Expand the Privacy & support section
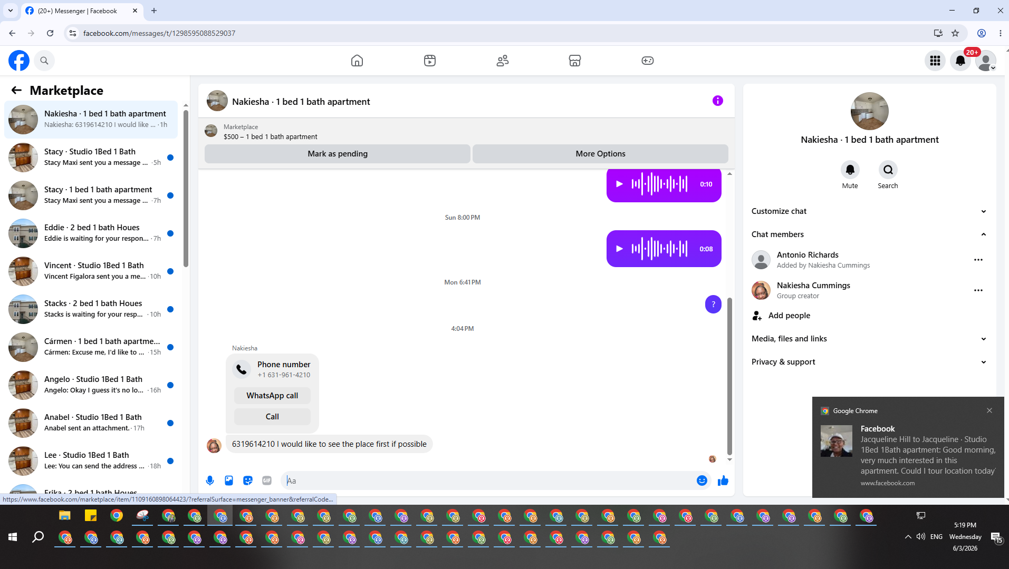This screenshot has height=569, width=1009. (869, 362)
